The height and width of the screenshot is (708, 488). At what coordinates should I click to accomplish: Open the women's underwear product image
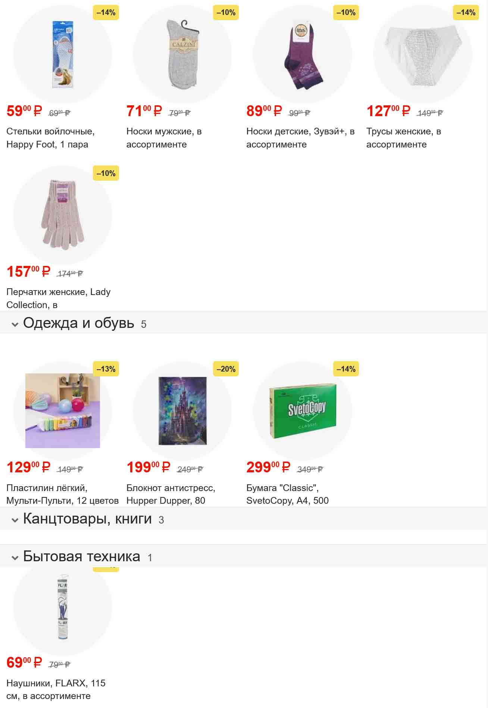pyautogui.click(x=423, y=55)
